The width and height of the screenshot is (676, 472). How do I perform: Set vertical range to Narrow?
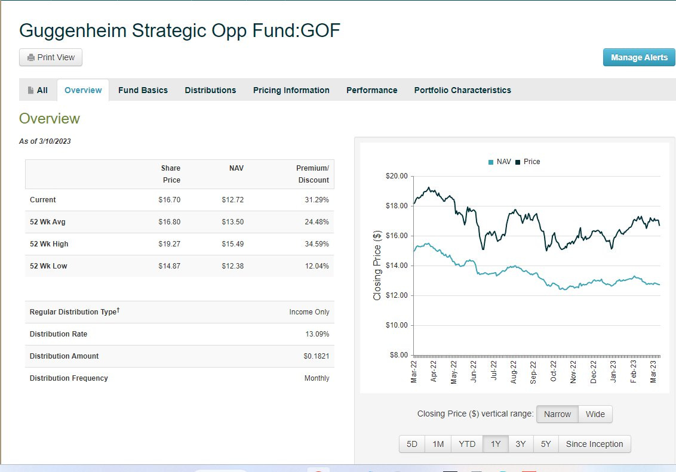click(557, 414)
